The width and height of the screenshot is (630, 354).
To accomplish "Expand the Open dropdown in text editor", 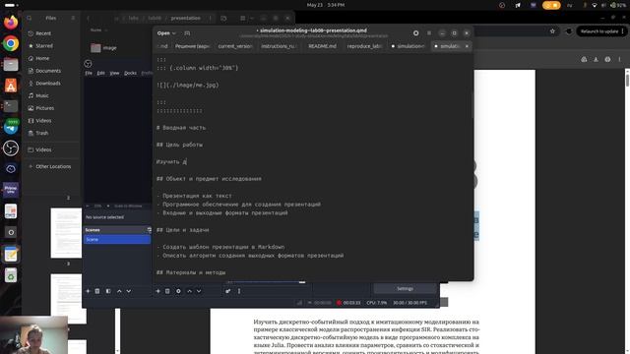I will click(x=166, y=32).
